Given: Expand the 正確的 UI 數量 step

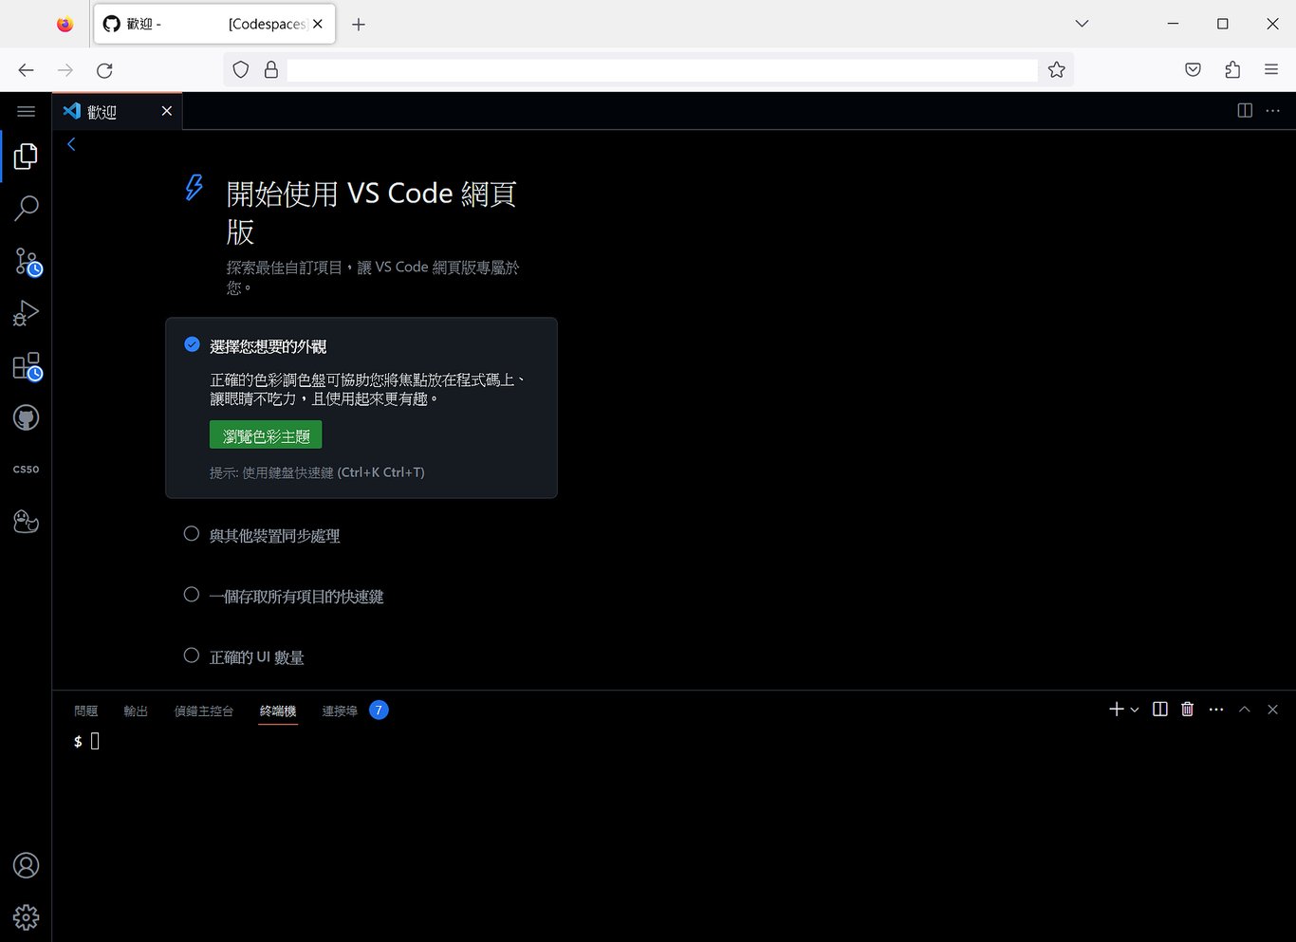Looking at the screenshot, I should (257, 657).
